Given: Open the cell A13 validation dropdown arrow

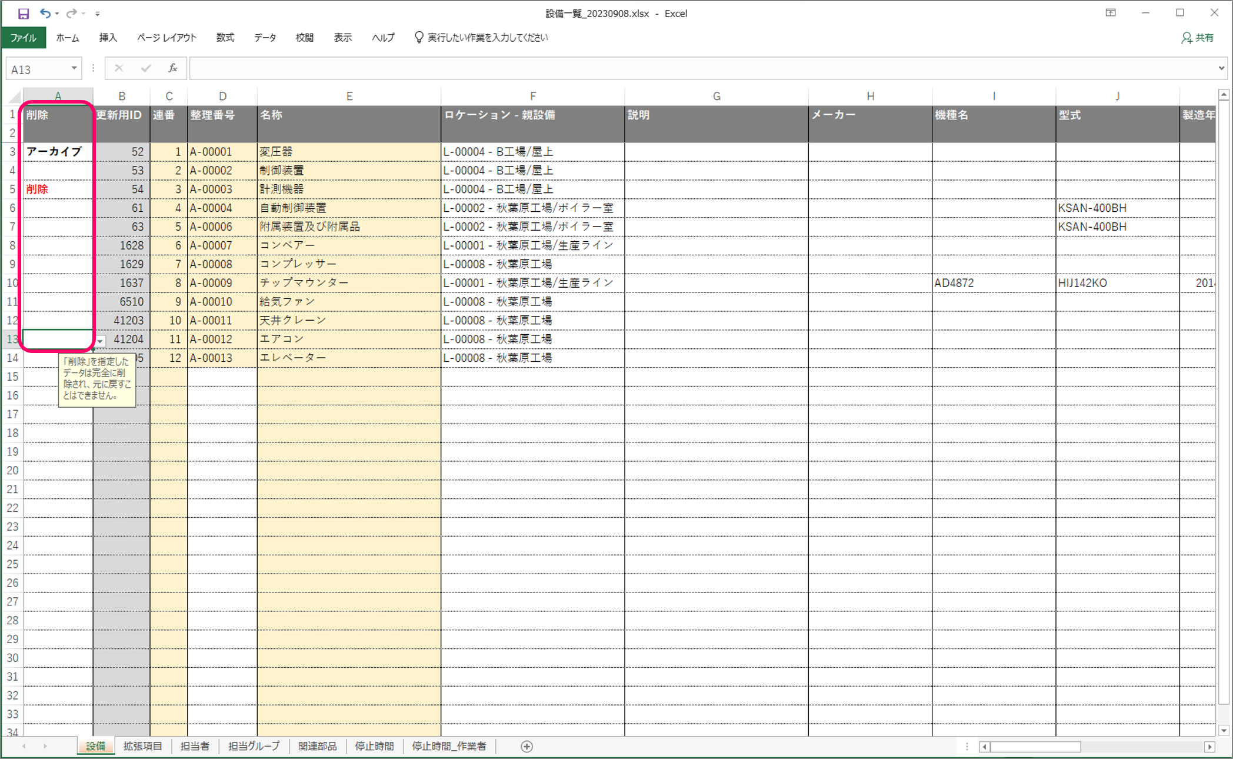Looking at the screenshot, I should pyautogui.click(x=101, y=341).
